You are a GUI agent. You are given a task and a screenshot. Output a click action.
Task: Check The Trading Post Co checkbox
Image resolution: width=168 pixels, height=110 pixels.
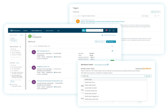[x=30, y=51]
